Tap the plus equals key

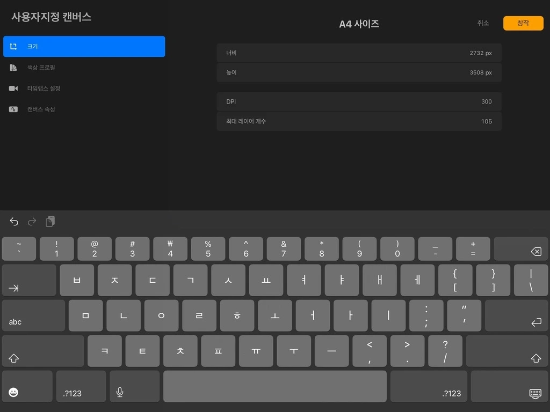pos(473,249)
